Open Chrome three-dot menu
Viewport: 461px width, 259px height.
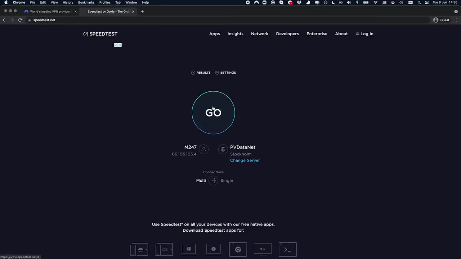coord(456,20)
